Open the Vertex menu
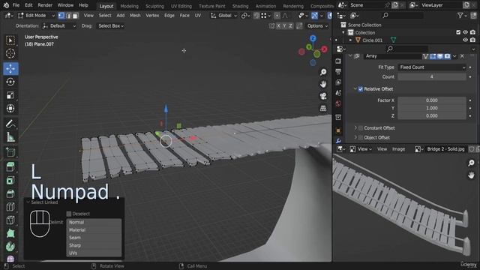 click(152, 15)
